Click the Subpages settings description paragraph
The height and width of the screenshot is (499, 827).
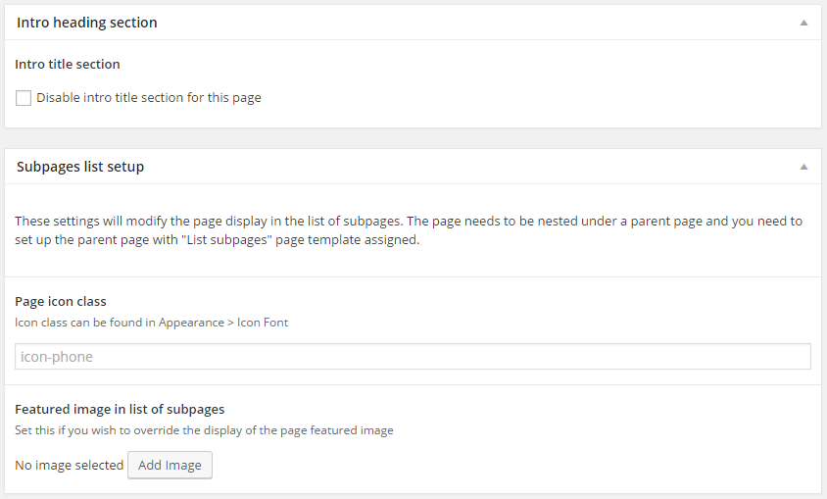coord(409,230)
